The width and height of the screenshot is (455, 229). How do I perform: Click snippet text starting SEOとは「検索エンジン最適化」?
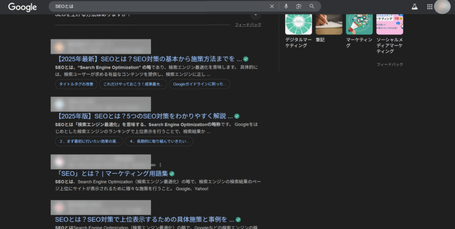coord(156,128)
